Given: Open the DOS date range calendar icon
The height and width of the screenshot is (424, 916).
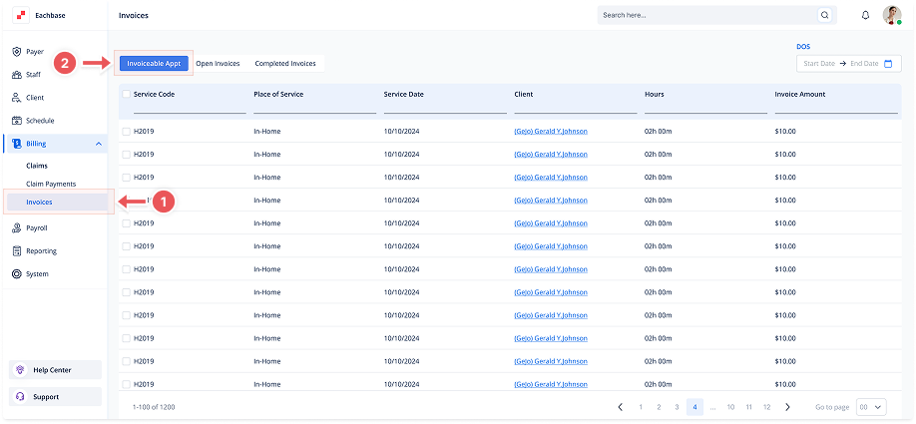Looking at the screenshot, I should (888, 64).
